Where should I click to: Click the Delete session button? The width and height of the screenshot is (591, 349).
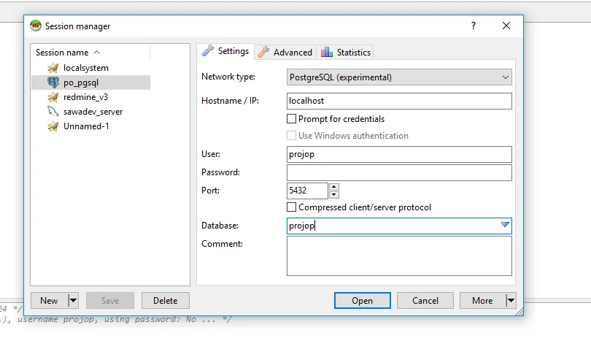click(166, 301)
